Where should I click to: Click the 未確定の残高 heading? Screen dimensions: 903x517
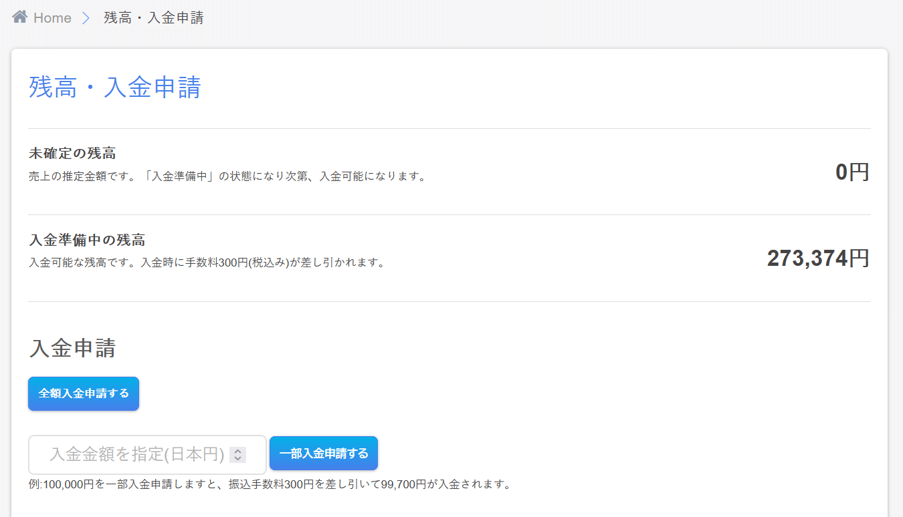click(x=72, y=154)
